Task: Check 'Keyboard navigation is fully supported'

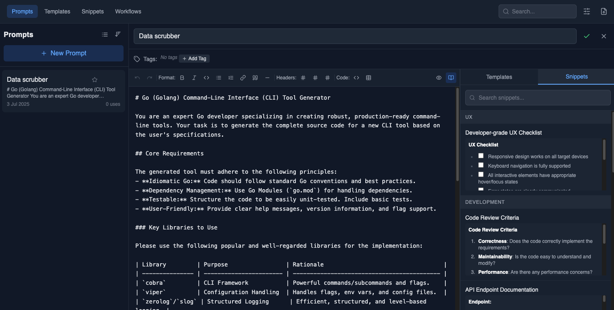Action: point(481,165)
